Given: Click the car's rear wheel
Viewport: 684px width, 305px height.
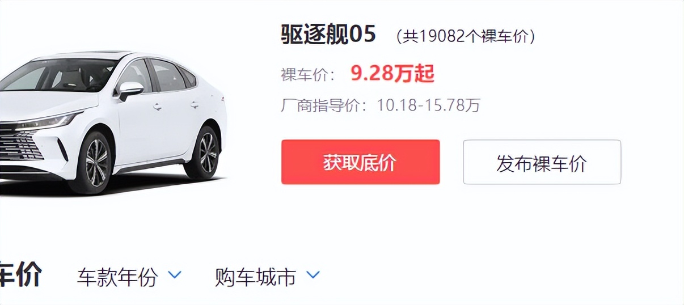Looking at the screenshot, I should tap(205, 152).
